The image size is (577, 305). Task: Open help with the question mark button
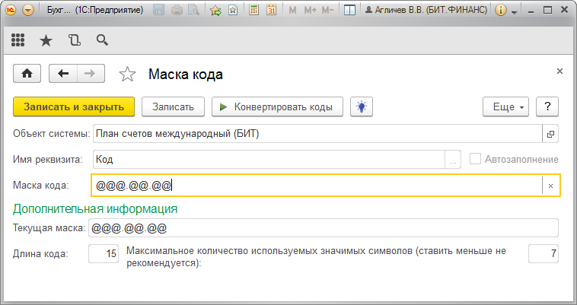pos(548,107)
